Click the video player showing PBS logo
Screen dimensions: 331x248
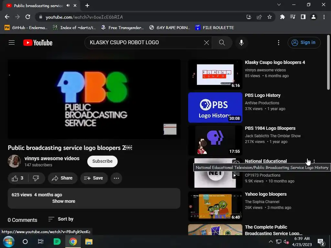point(94,99)
